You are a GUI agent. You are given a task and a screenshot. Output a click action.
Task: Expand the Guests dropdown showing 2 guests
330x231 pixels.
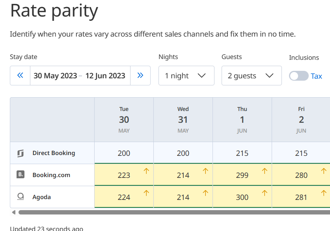pos(251,76)
